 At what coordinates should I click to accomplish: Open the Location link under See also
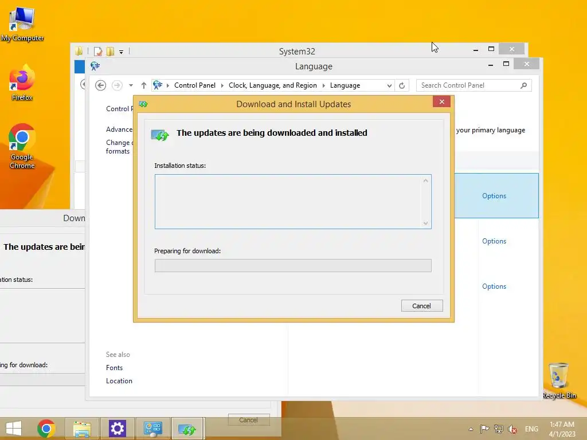pos(119,380)
